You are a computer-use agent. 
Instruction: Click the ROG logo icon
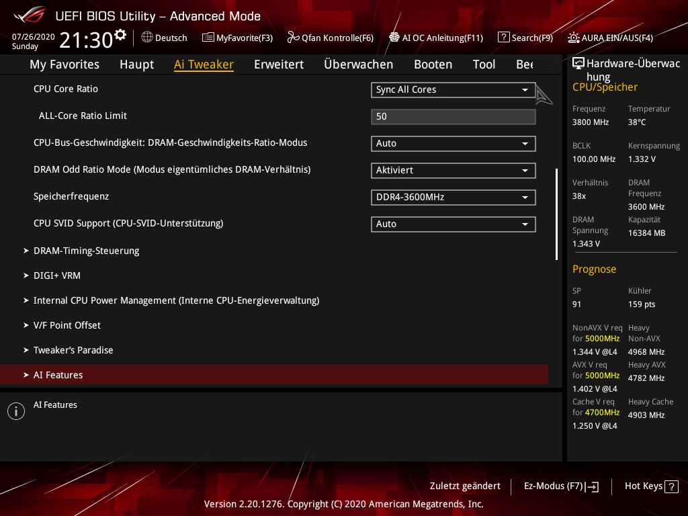coord(29,15)
